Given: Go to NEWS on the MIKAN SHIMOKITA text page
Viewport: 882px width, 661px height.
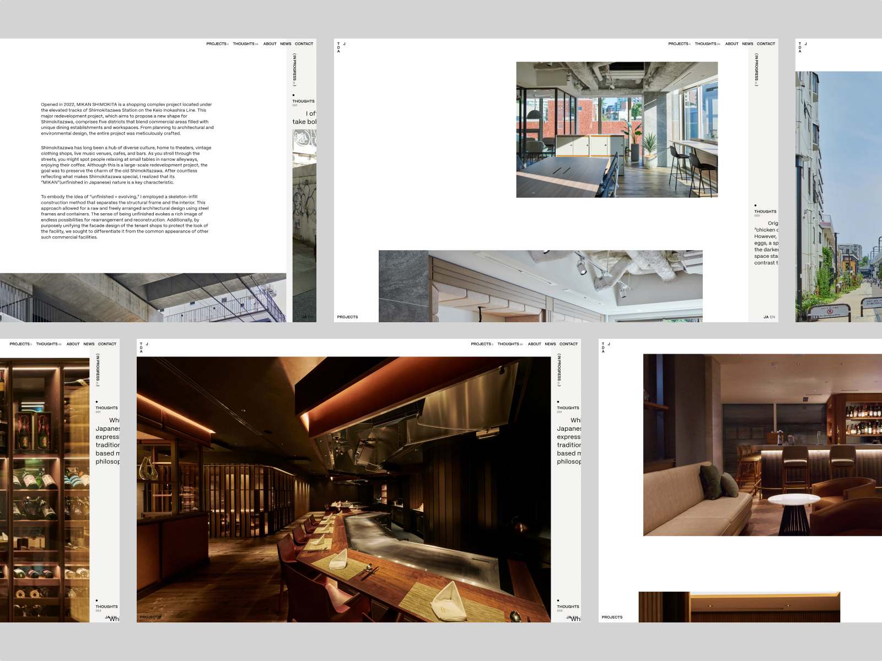Looking at the screenshot, I should point(286,44).
